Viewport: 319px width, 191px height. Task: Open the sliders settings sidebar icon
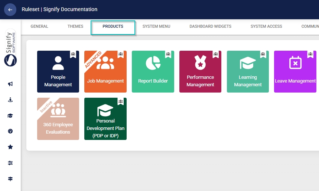tap(10, 163)
